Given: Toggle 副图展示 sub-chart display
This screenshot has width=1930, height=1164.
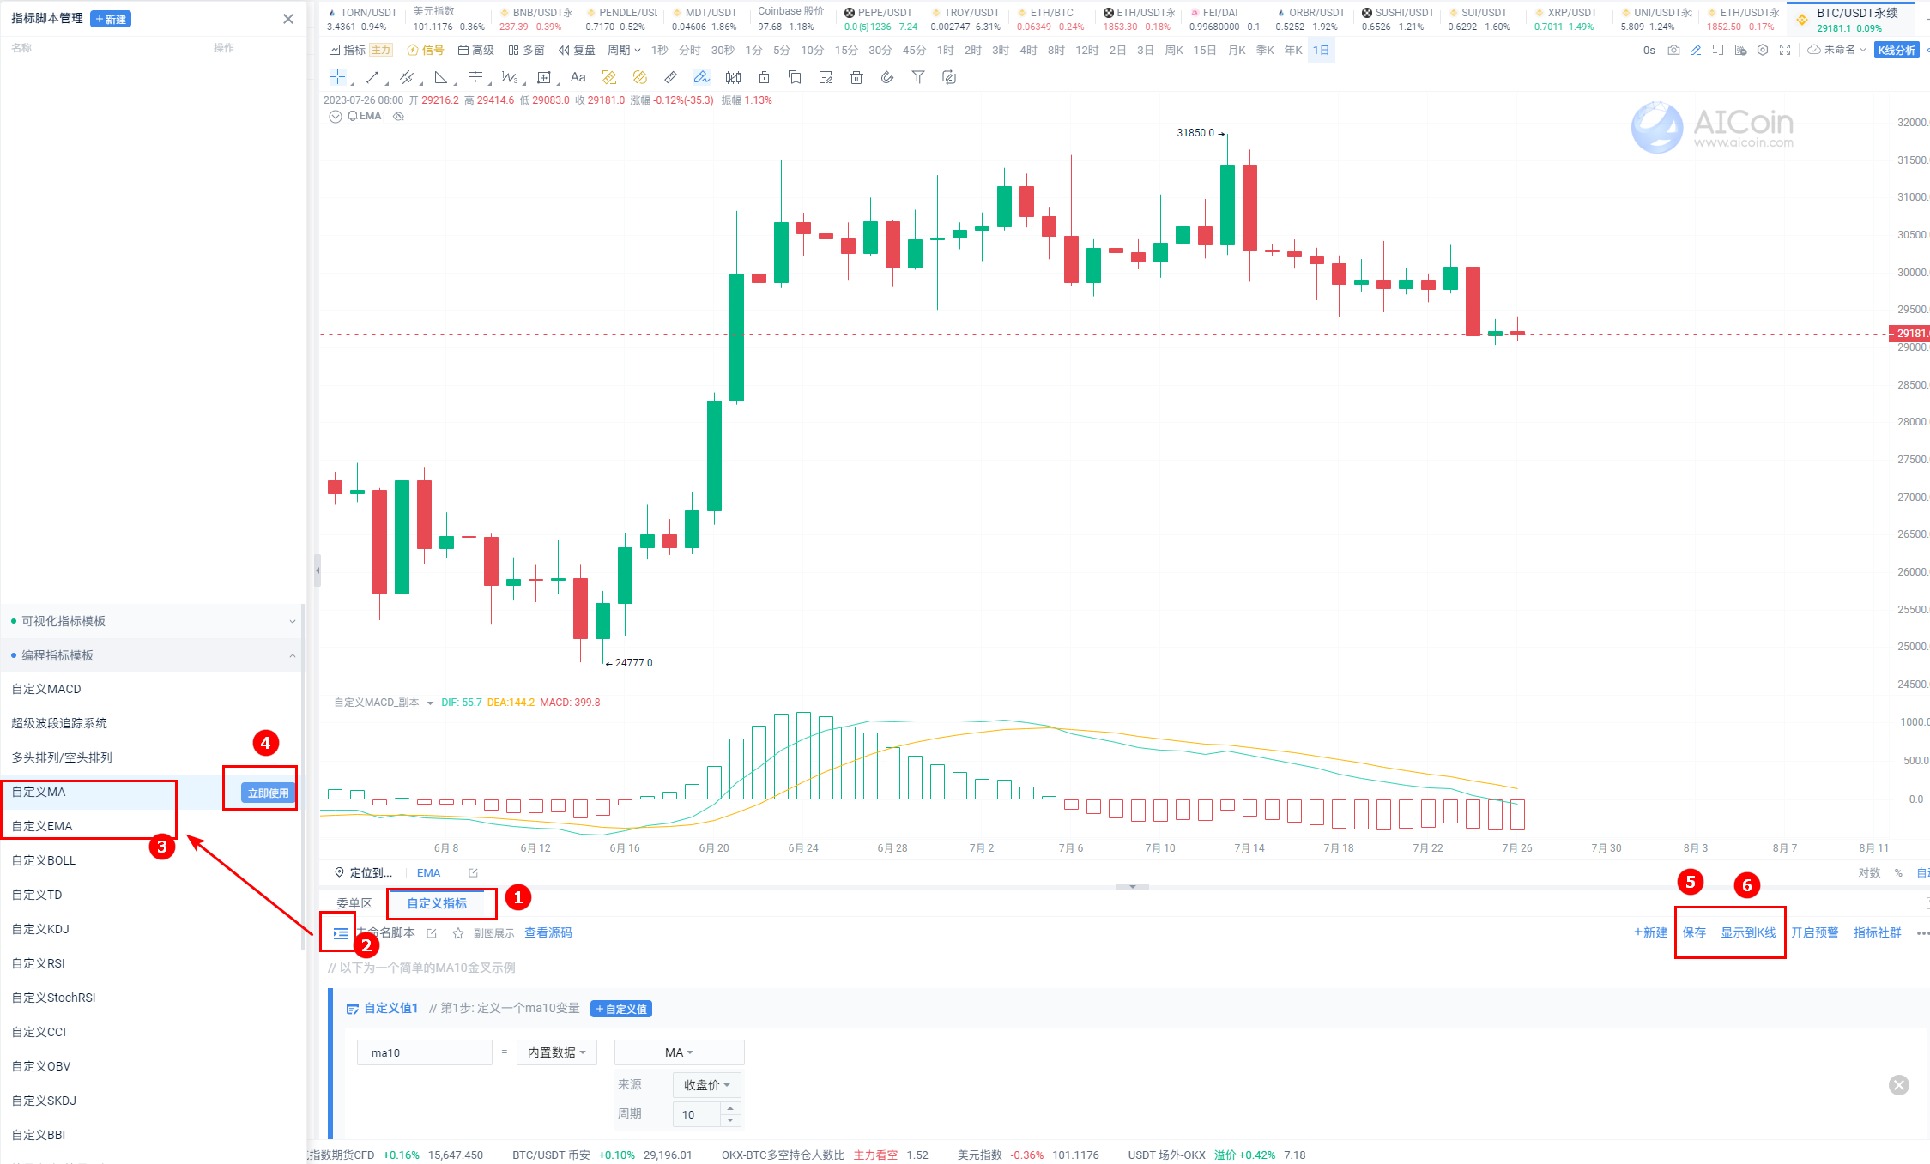Looking at the screenshot, I should click(494, 933).
